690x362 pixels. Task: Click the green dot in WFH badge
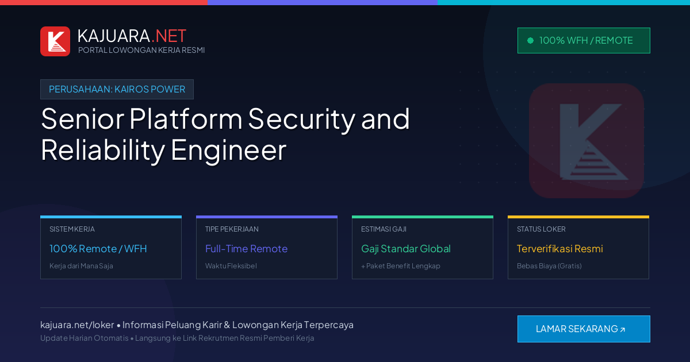pyautogui.click(x=530, y=40)
